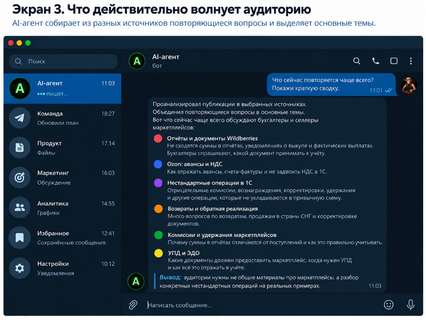The height and width of the screenshot is (320, 426).
Task: Click the Маркетинг target avatar icon
Action: point(19,177)
